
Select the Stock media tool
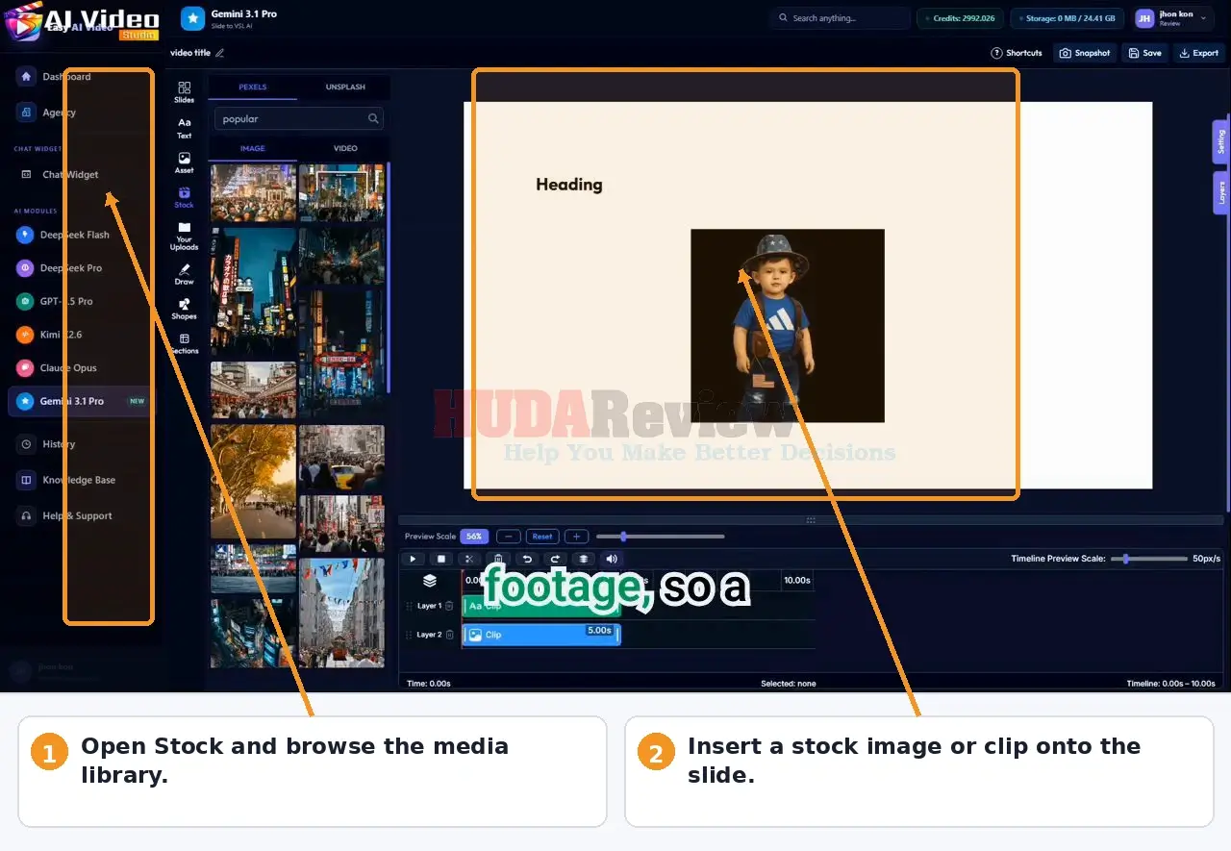pyautogui.click(x=184, y=197)
